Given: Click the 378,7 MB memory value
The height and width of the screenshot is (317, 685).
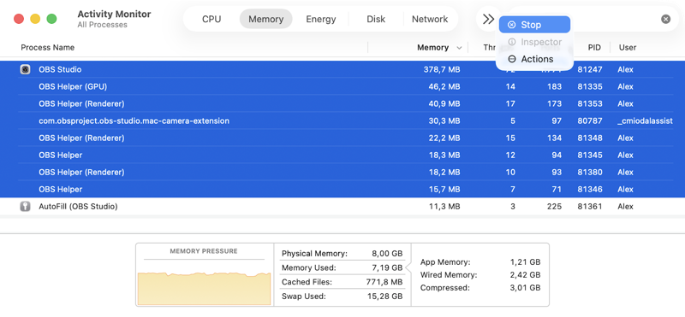Looking at the screenshot, I should point(442,69).
